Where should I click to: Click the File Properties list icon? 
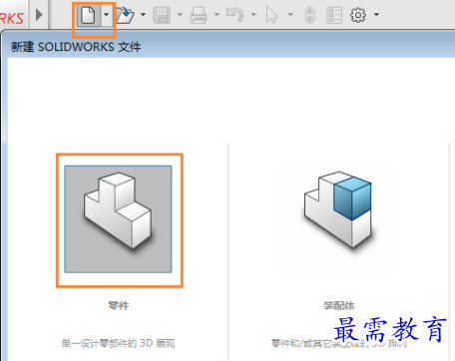tap(334, 15)
